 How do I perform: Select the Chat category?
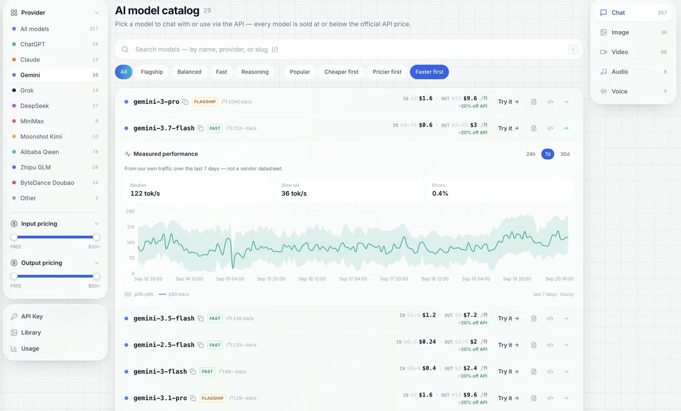point(633,13)
